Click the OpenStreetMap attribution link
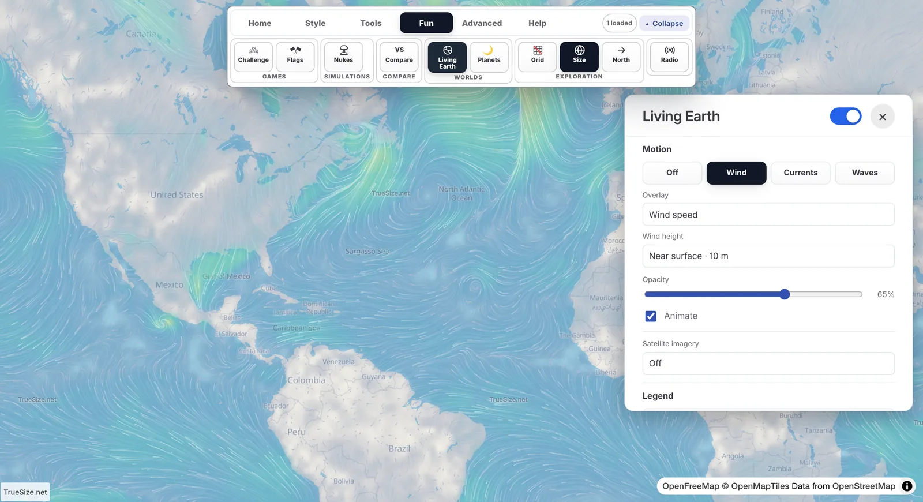The image size is (923, 502). point(864,486)
